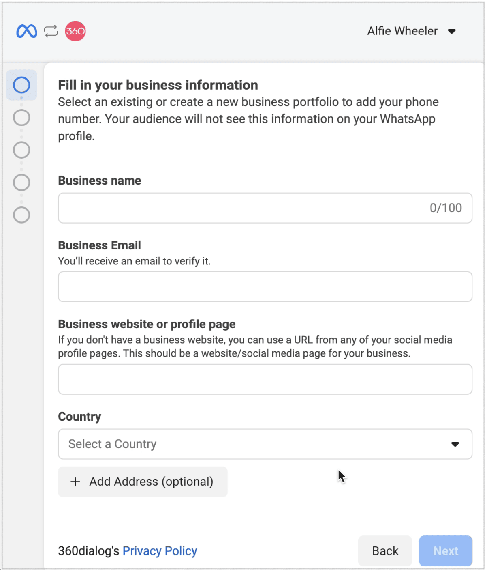Screen dimensions: 487x572
Task: Focus the Business Email input field
Action: pos(265,287)
